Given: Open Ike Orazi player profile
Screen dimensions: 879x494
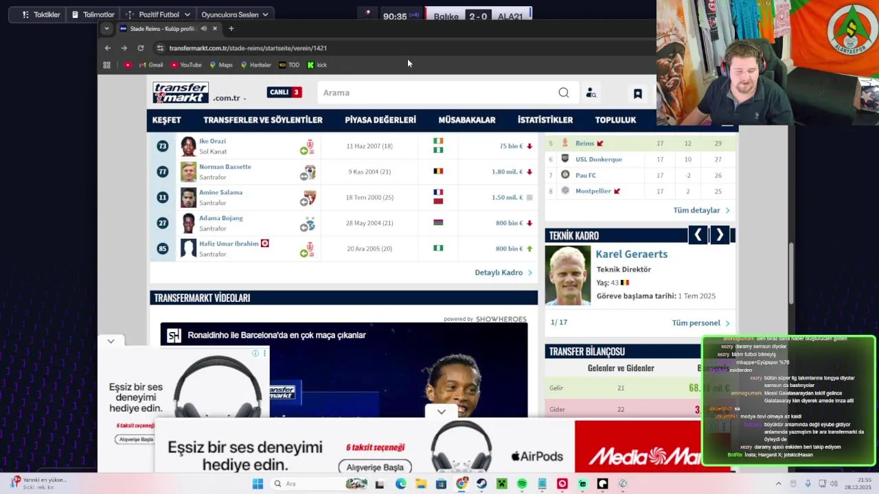Looking at the screenshot, I should click(x=212, y=141).
